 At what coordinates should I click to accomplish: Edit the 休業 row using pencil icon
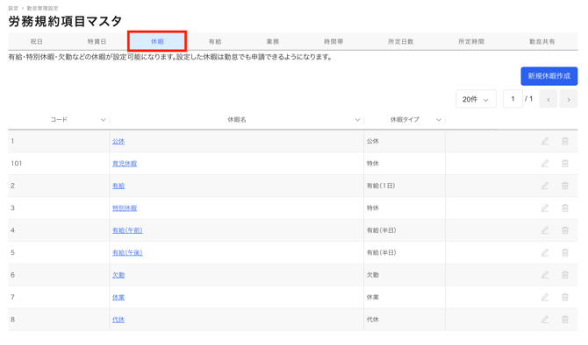tap(544, 297)
